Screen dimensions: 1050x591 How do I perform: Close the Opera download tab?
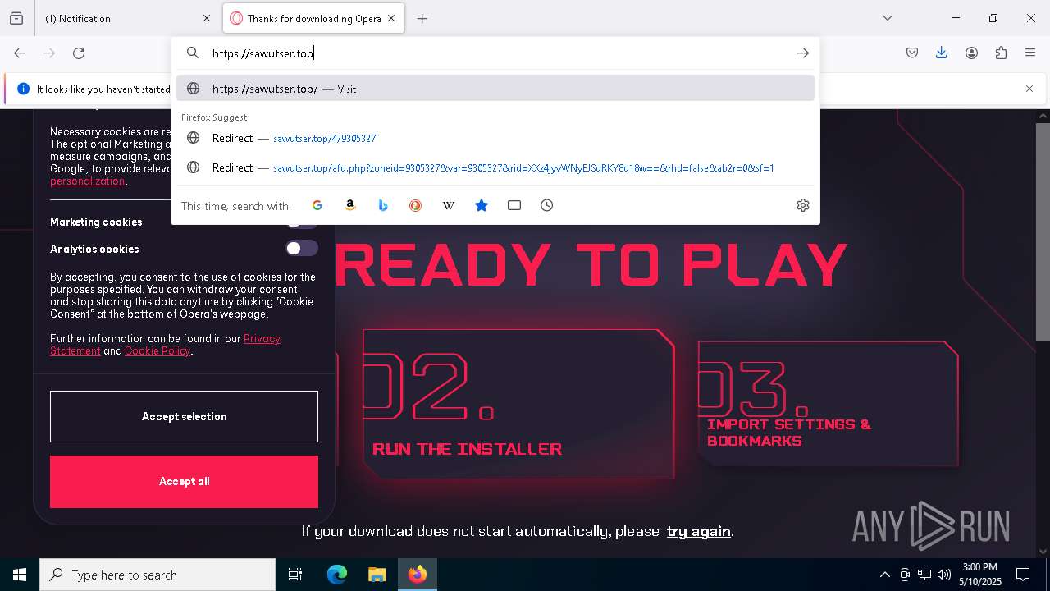coord(391,18)
